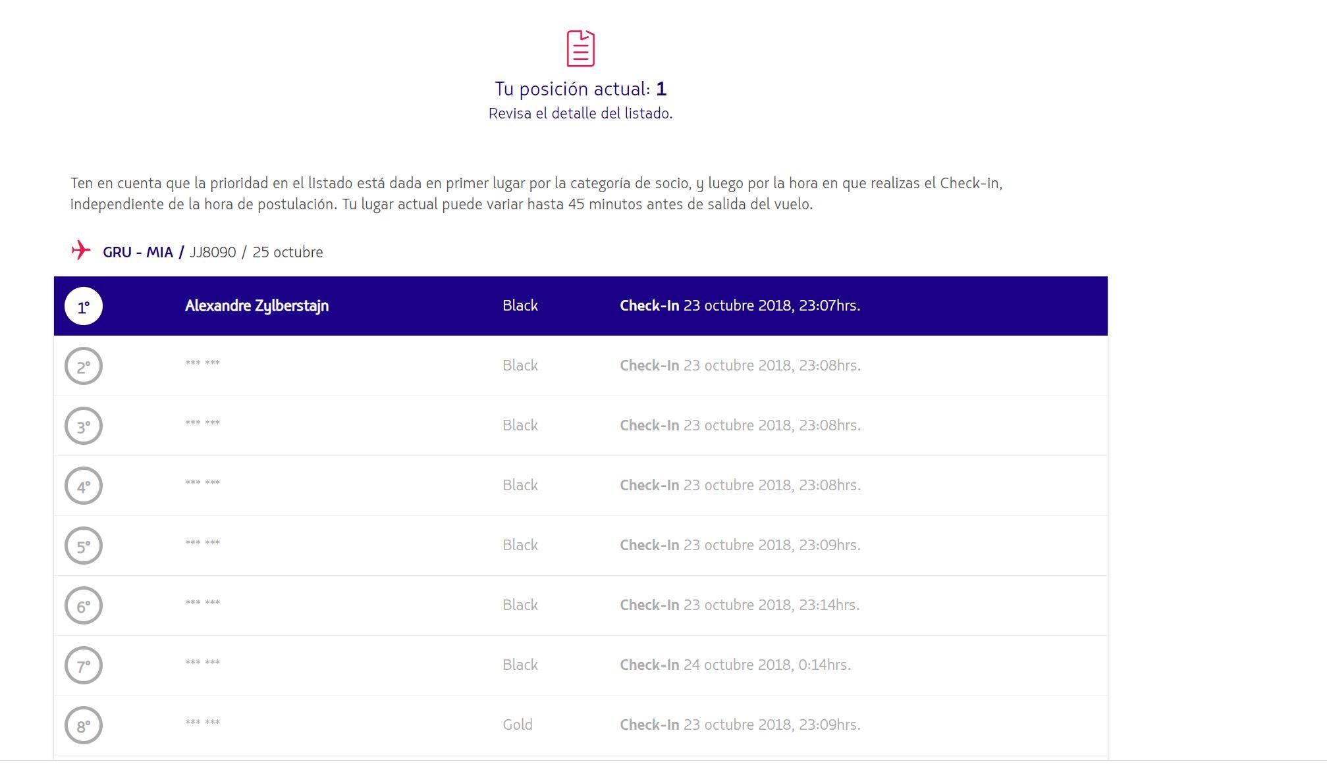Click check-in time in 3° row

point(740,425)
